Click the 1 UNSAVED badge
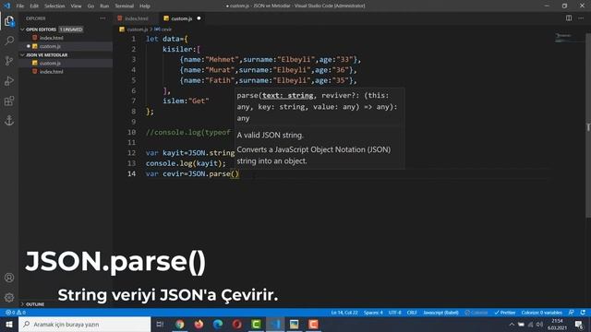 [71, 30]
